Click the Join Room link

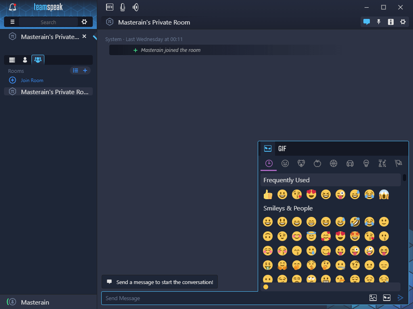coord(32,80)
